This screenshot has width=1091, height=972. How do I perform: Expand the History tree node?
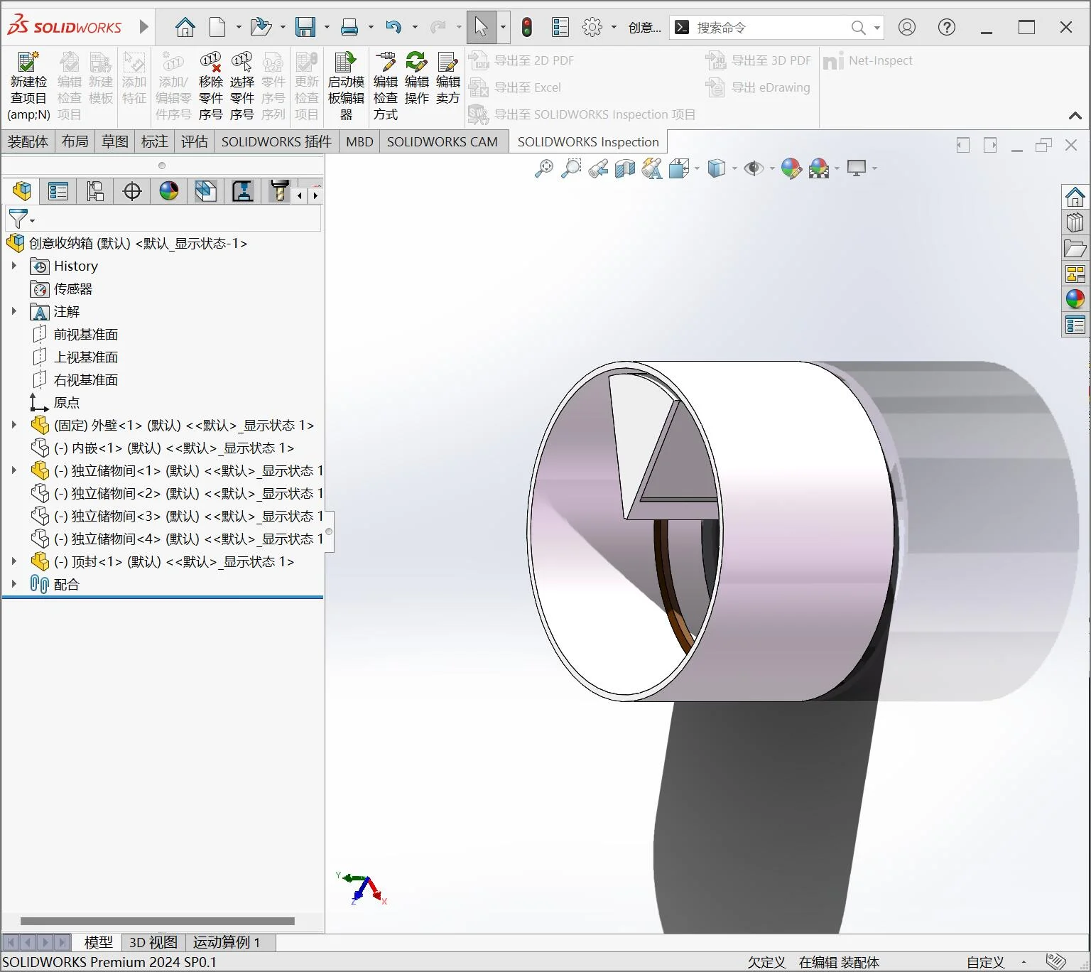coord(14,266)
